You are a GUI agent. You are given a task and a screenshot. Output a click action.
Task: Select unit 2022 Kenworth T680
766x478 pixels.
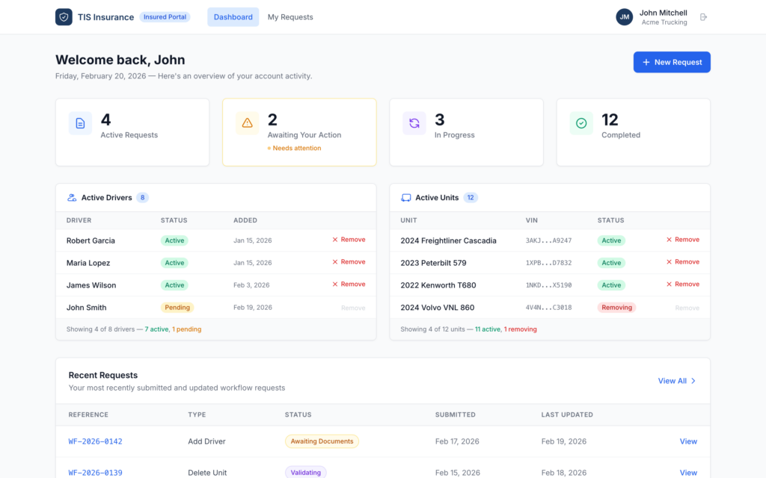(438, 285)
